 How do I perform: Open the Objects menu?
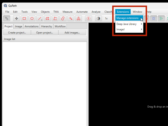click(45, 12)
